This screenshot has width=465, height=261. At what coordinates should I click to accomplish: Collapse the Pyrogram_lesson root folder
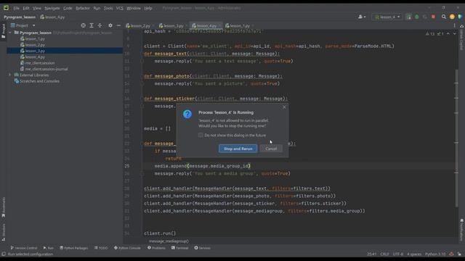[10, 33]
